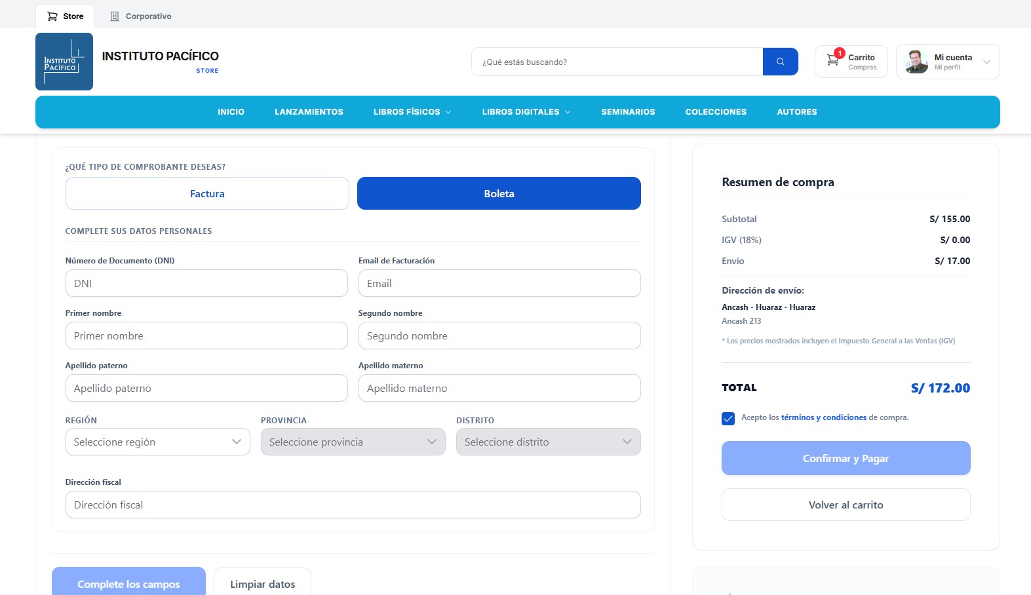The image size is (1031, 595).
Task: Click the search magnifier button
Action: click(x=781, y=62)
